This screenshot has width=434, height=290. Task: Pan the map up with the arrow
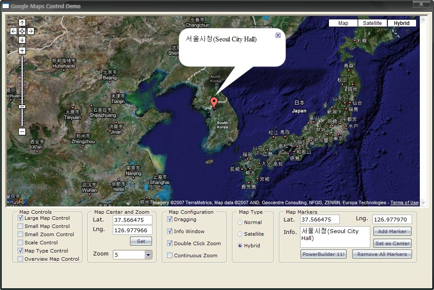tap(22, 23)
